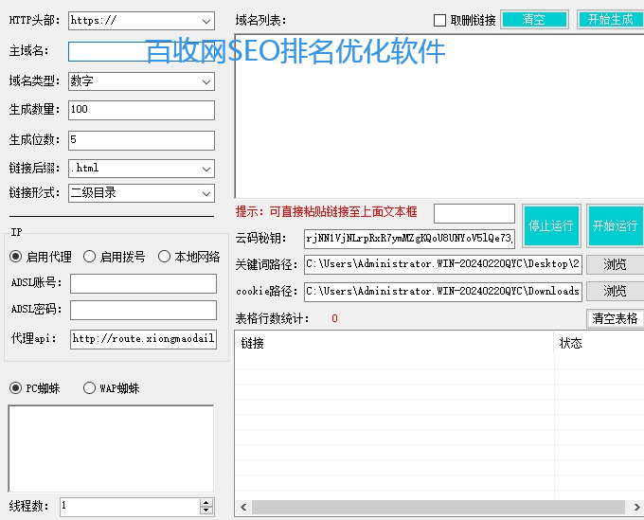Click the 状态 column header
The width and height of the screenshot is (644, 520).
tap(599, 344)
